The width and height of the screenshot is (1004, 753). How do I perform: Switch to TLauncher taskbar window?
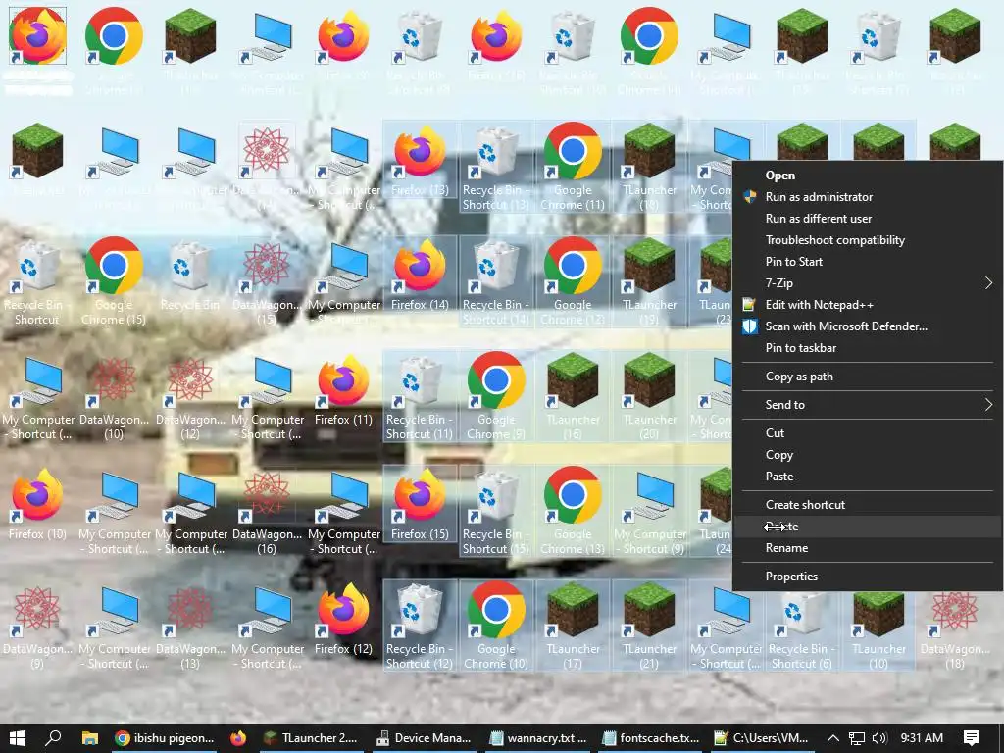pyautogui.click(x=311, y=738)
